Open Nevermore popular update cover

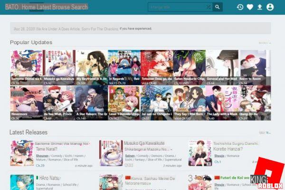[26, 103]
